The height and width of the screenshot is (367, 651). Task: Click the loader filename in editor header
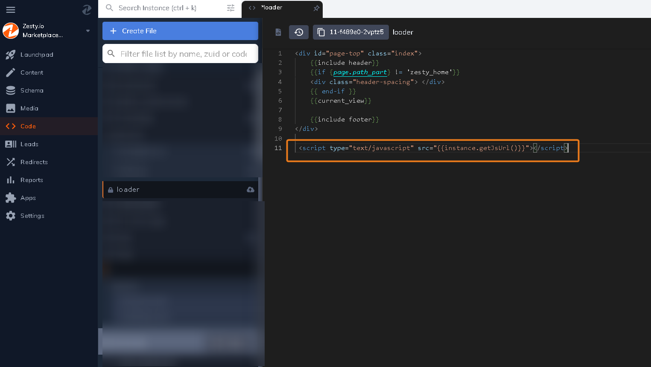403,32
